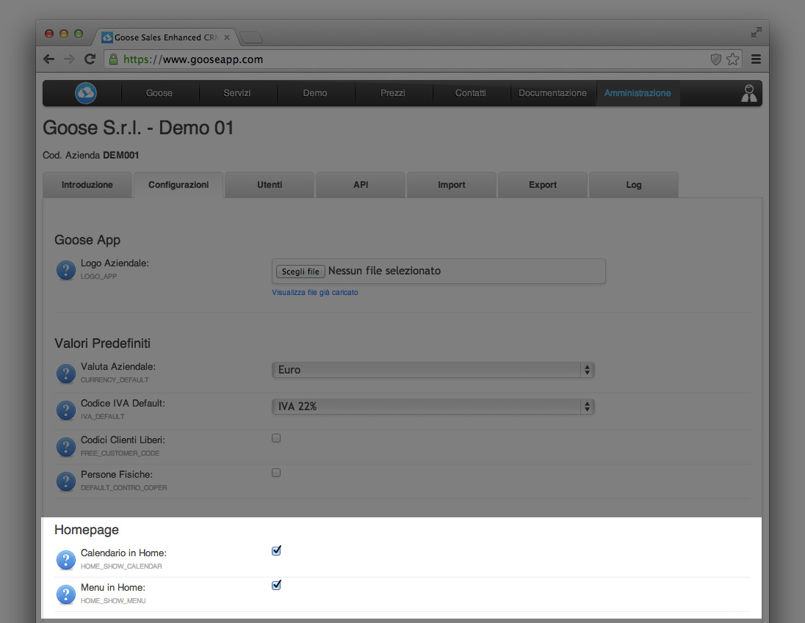Click the help icon next to Menu in Home

point(65,594)
